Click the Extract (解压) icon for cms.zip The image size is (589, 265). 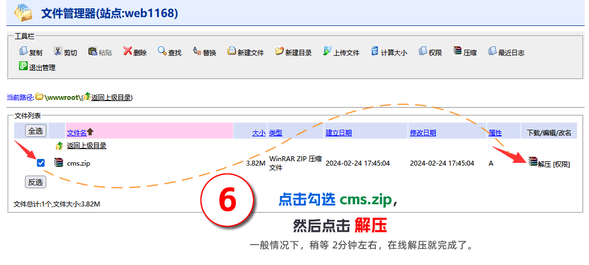click(533, 161)
